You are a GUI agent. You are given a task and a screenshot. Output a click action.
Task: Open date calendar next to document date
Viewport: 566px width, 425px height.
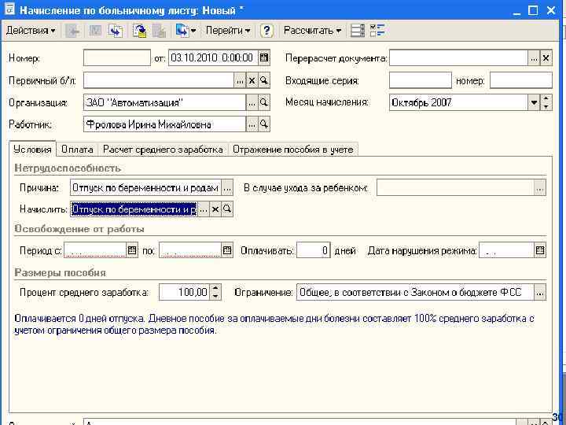pyautogui.click(x=264, y=57)
